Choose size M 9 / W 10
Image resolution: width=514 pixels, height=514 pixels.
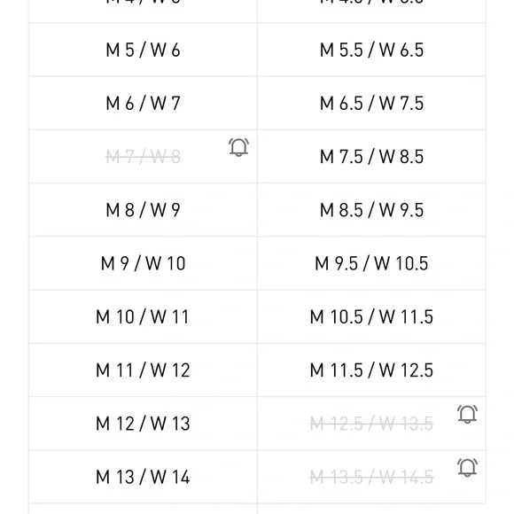coord(143,263)
